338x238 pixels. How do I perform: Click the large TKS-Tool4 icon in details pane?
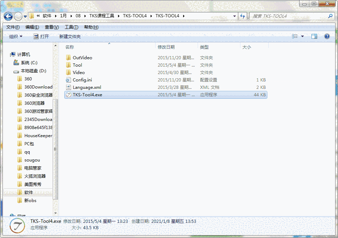pos(17,226)
